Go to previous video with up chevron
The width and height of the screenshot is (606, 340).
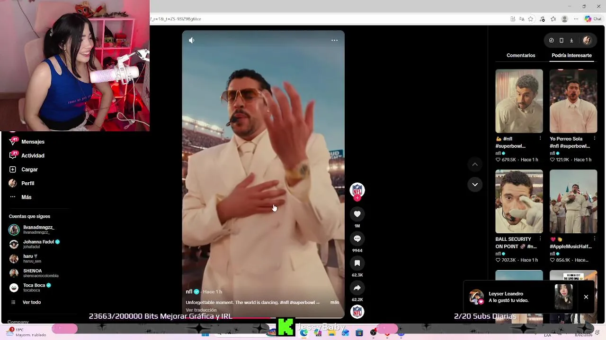click(475, 164)
